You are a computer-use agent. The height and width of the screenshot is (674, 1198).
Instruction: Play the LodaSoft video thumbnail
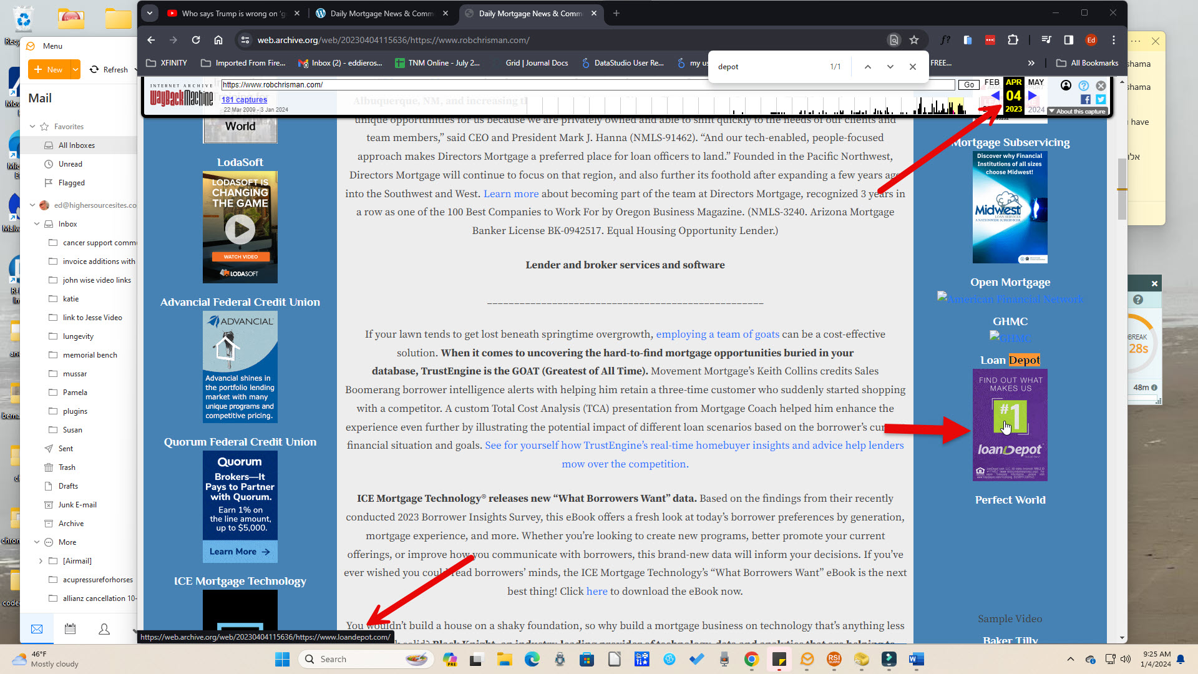240,228
